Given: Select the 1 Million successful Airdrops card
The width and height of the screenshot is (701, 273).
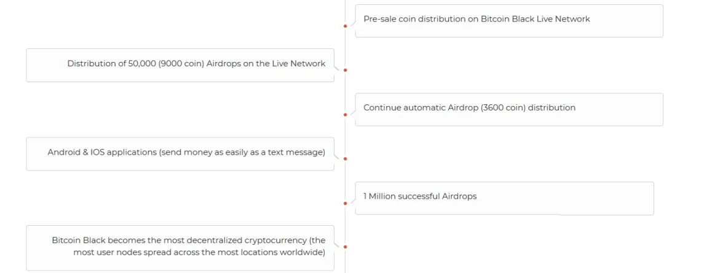Looking at the screenshot, I should [x=504, y=198].
